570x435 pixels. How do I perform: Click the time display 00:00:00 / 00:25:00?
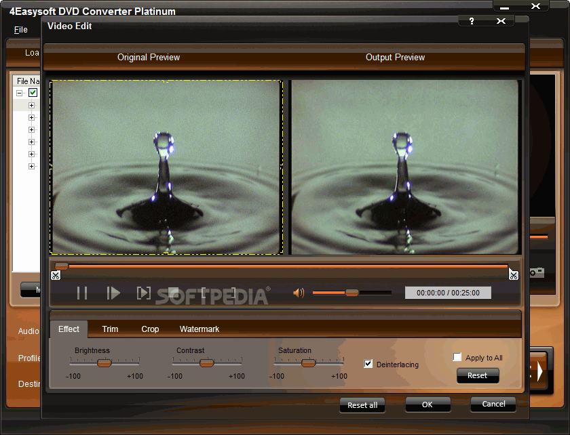(448, 293)
